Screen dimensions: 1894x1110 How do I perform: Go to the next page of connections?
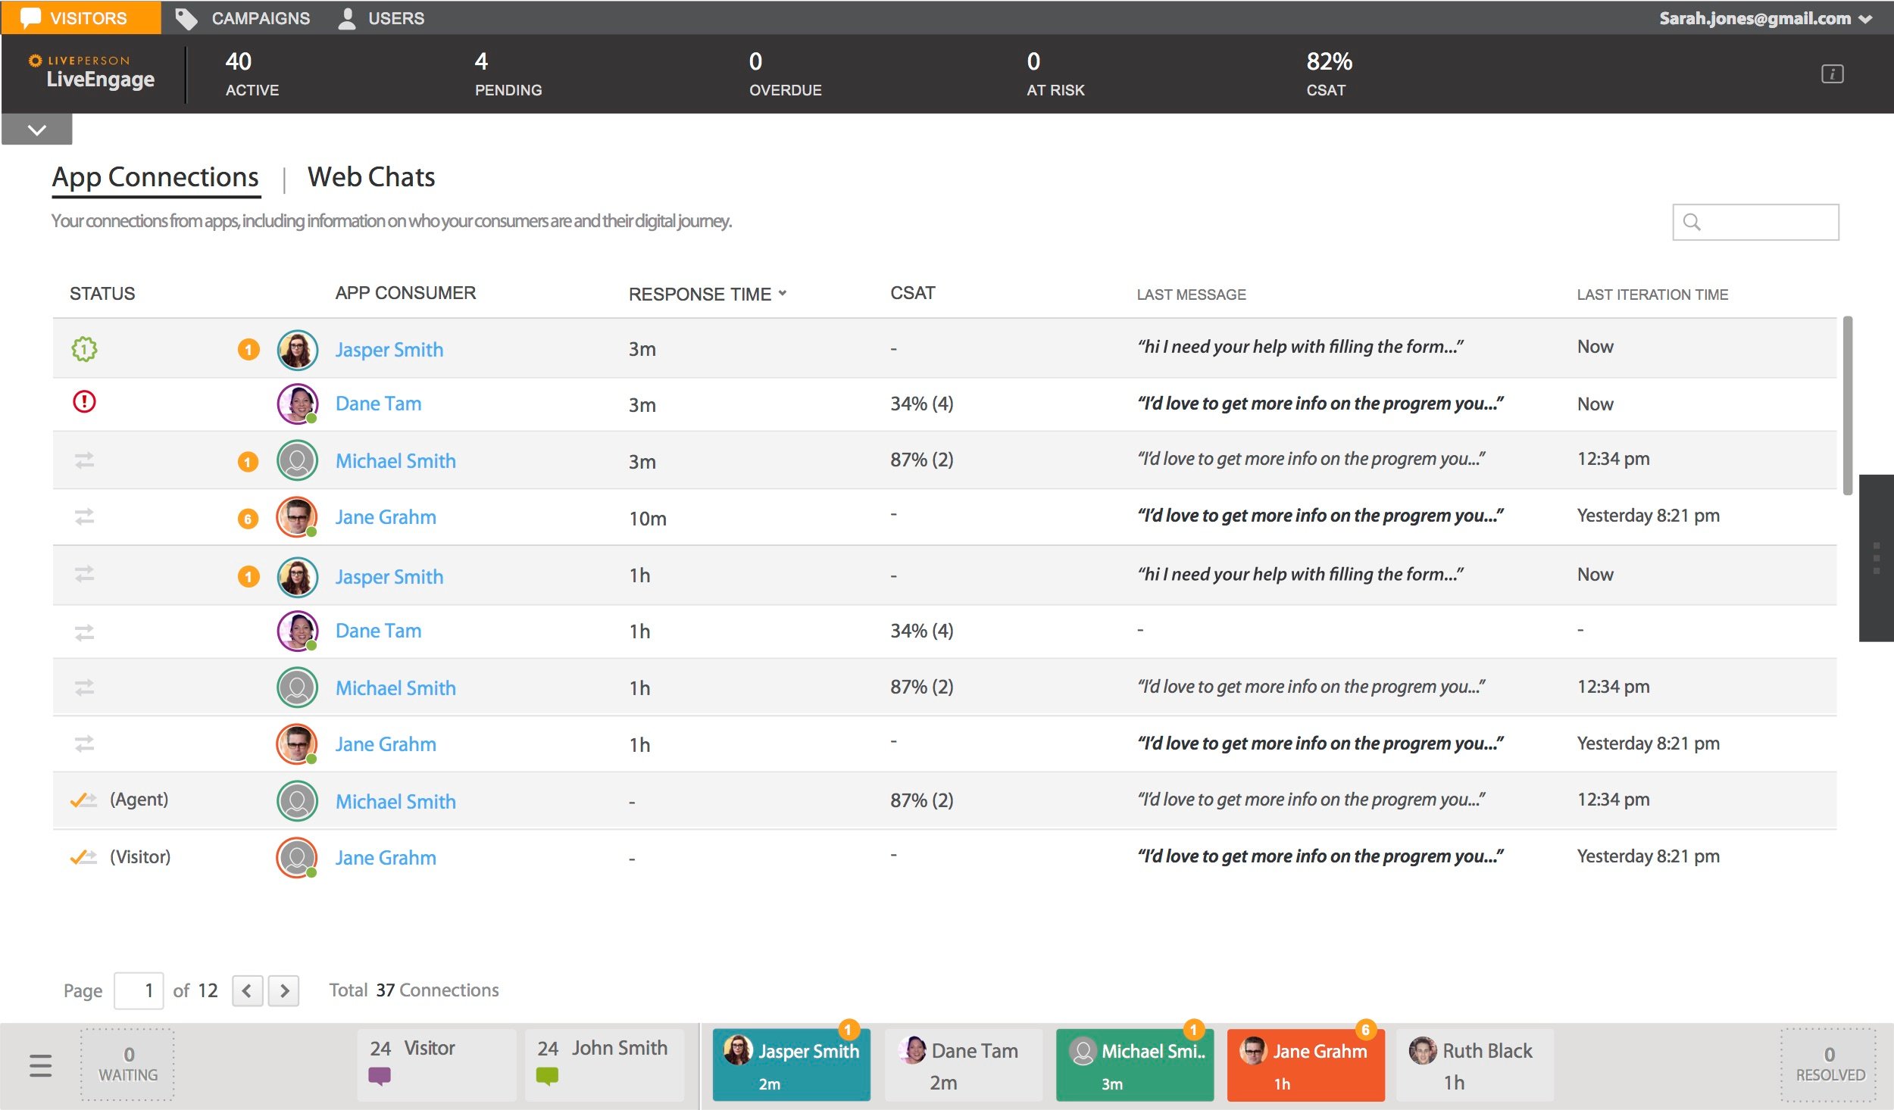click(x=285, y=990)
